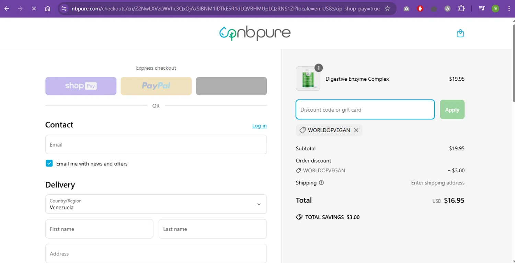Pay with PayPal express checkout
This screenshot has height=263, width=515.
156,86
